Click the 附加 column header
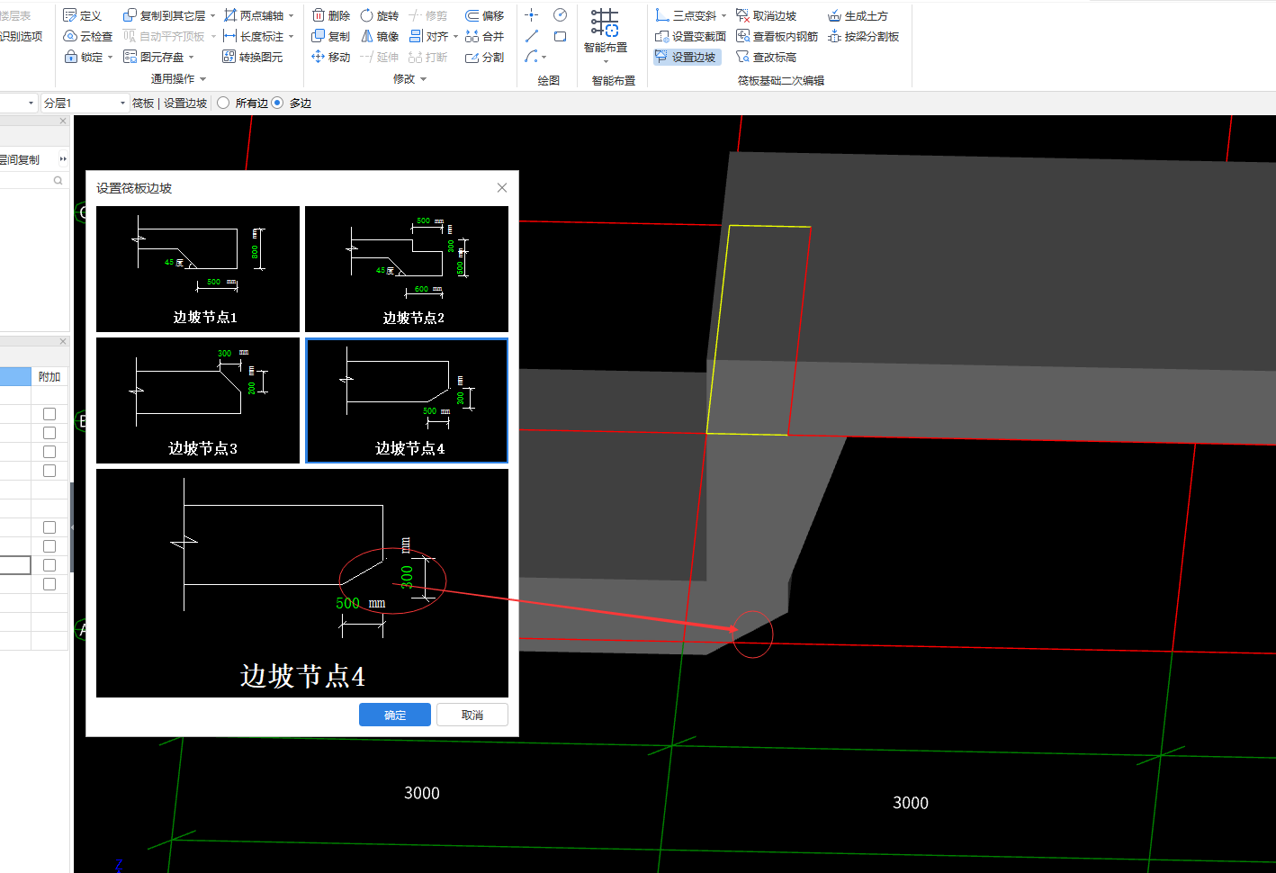 49,376
